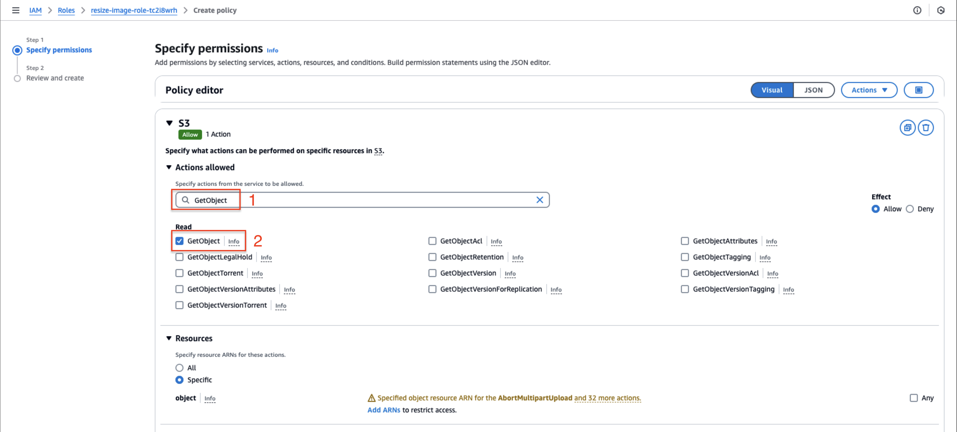Clear the GetObject search text
957x432 pixels.
539,200
